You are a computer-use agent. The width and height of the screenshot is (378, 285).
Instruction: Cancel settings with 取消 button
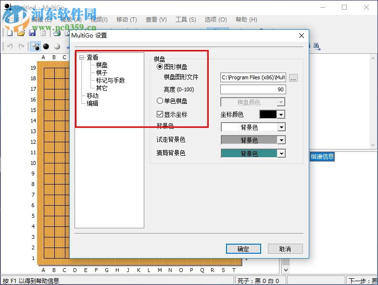(x=285, y=248)
